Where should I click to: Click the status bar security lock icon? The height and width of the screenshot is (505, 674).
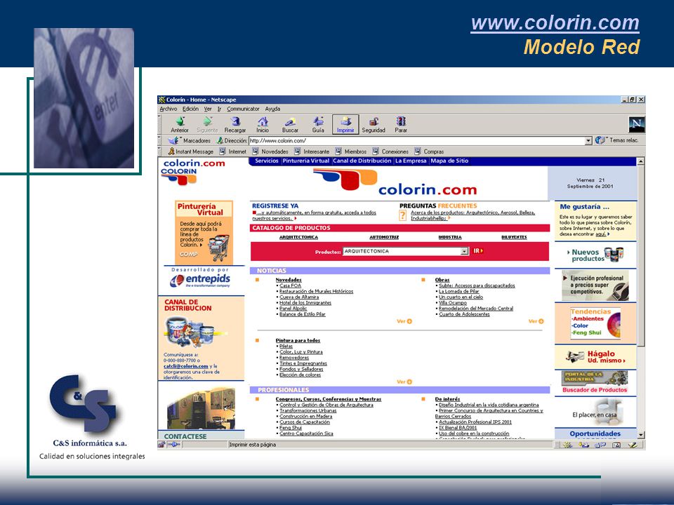pos(161,445)
